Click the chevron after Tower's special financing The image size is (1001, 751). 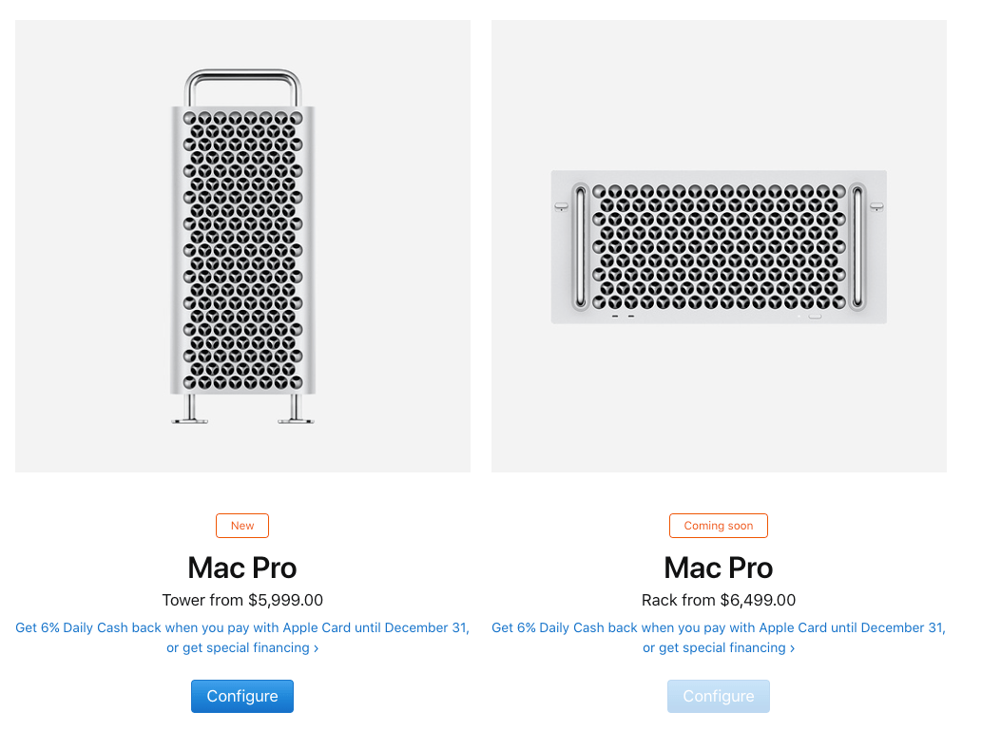click(x=316, y=649)
